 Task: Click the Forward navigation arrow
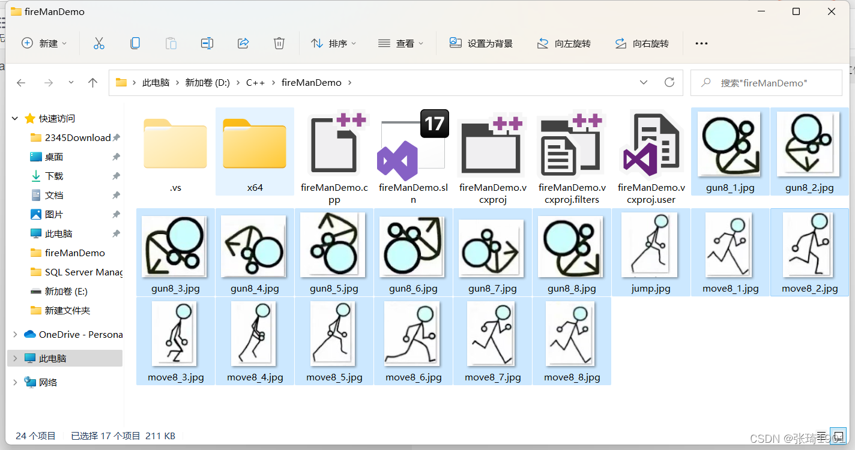click(x=49, y=83)
